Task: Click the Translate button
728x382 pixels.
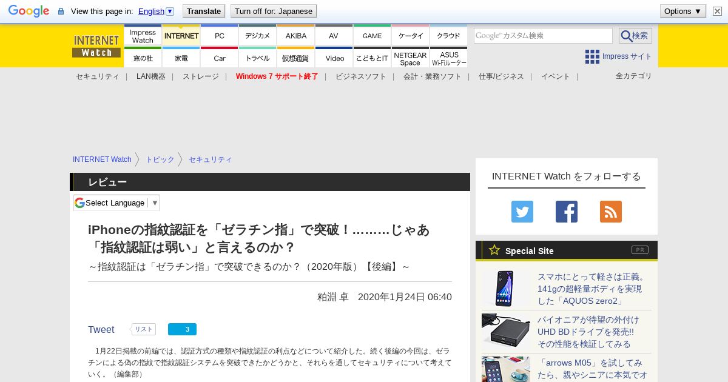Action: point(204,11)
